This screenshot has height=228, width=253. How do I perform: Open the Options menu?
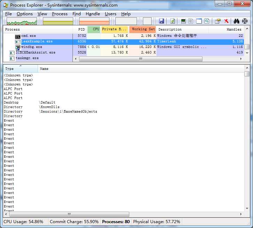coord(25,14)
